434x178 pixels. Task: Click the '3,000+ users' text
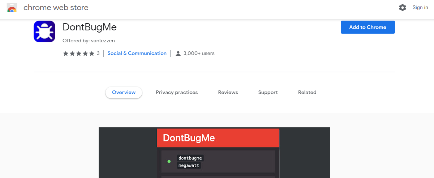click(x=199, y=54)
